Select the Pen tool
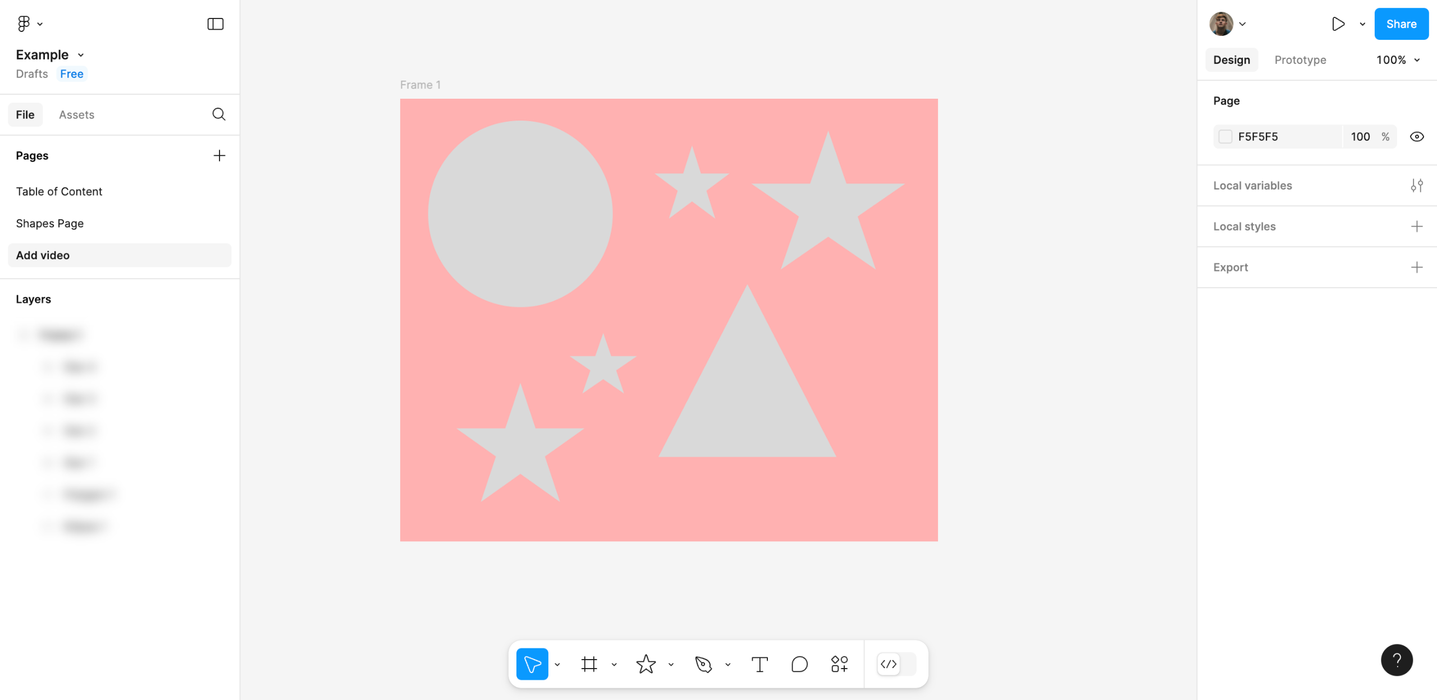The width and height of the screenshot is (1437, 700). [703, 664]
